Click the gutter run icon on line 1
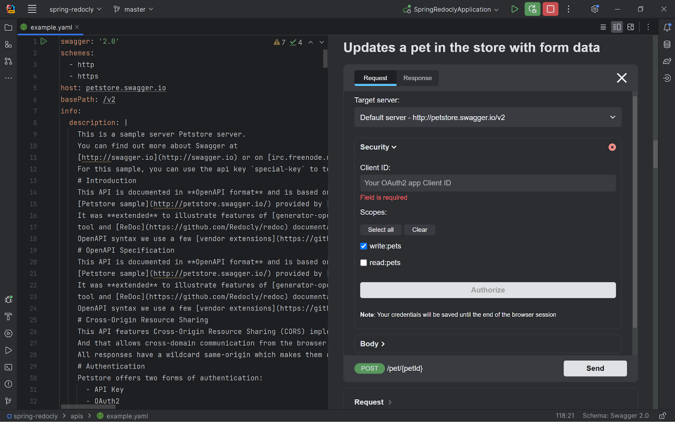 click(x=44, y=41)
